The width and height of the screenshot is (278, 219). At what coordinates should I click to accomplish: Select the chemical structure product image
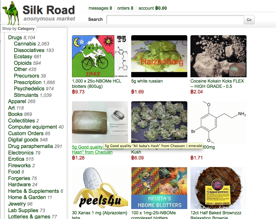click(x=218, y=122)
